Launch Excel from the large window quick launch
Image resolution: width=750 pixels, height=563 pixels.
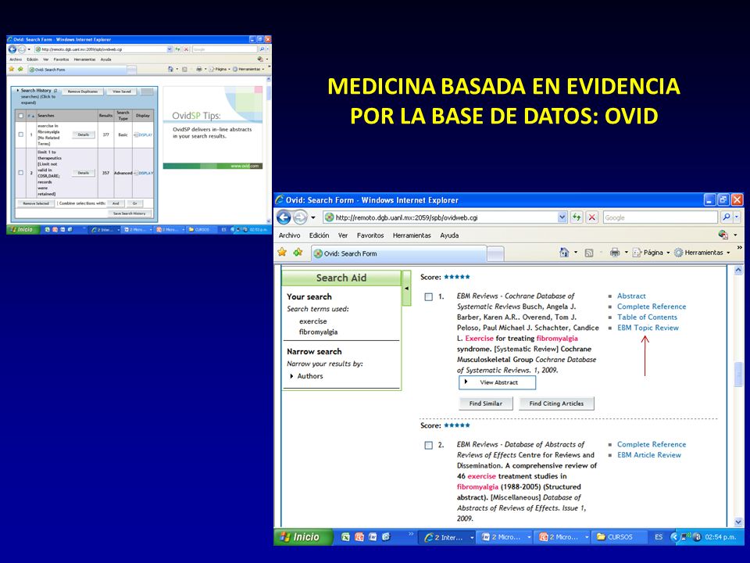click(345, 537)
